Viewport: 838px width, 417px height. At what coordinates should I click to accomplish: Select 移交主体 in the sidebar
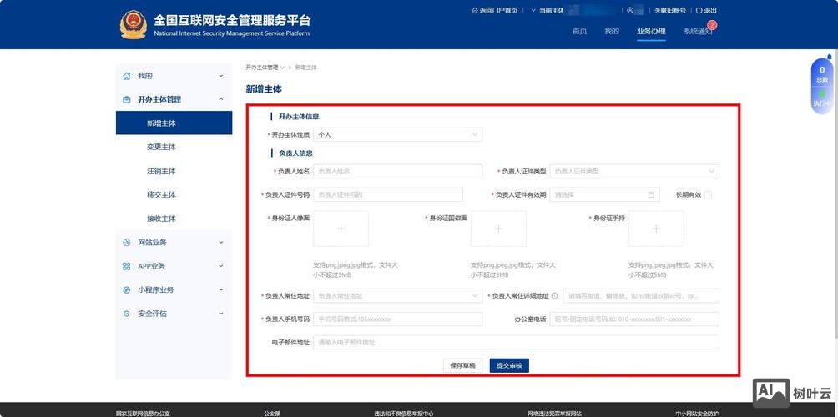point(174,195)
